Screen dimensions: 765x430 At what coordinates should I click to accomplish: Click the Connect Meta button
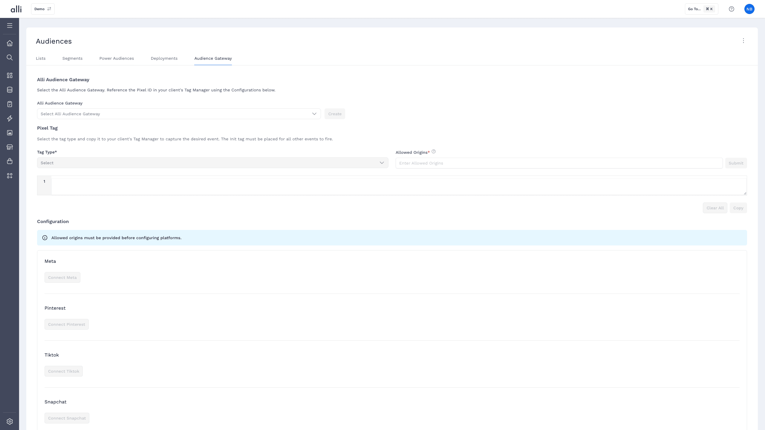click(x=62, y=277)
